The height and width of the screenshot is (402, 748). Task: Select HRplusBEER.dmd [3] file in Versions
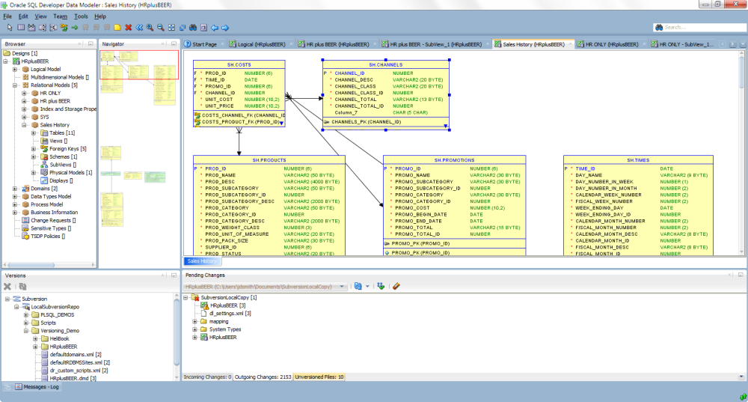point(73,378)
